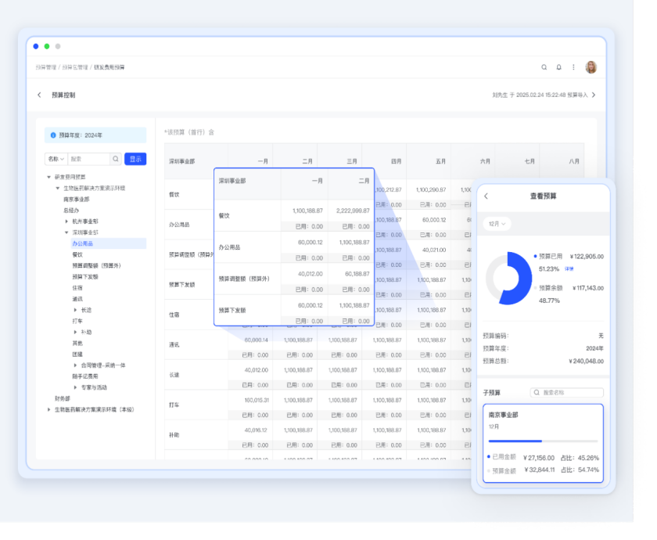Select 其他 in the tree
This screenshot has width=657, height=540.
77,343
